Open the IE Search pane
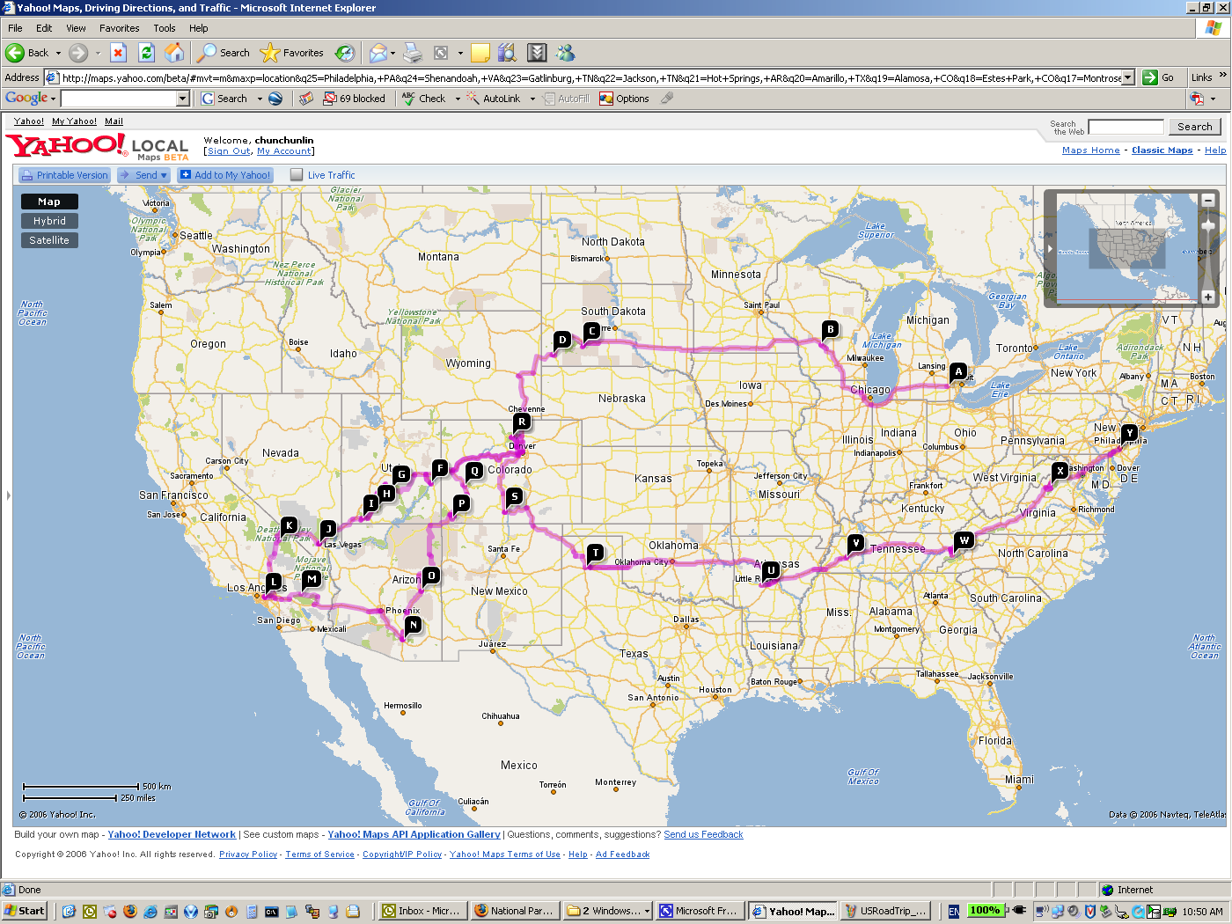 tap(224, 53)
